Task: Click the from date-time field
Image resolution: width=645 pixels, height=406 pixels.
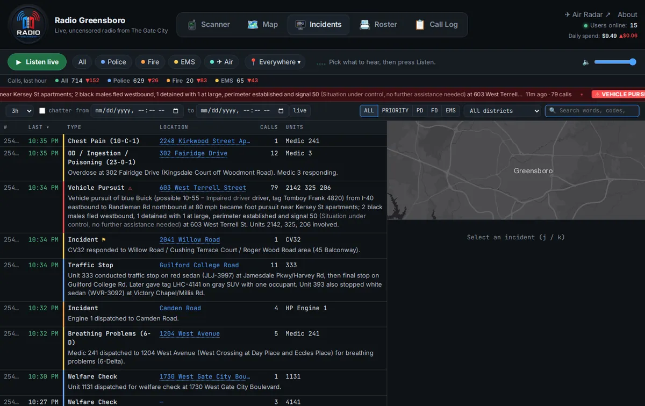Action: (x=138, y=111)
